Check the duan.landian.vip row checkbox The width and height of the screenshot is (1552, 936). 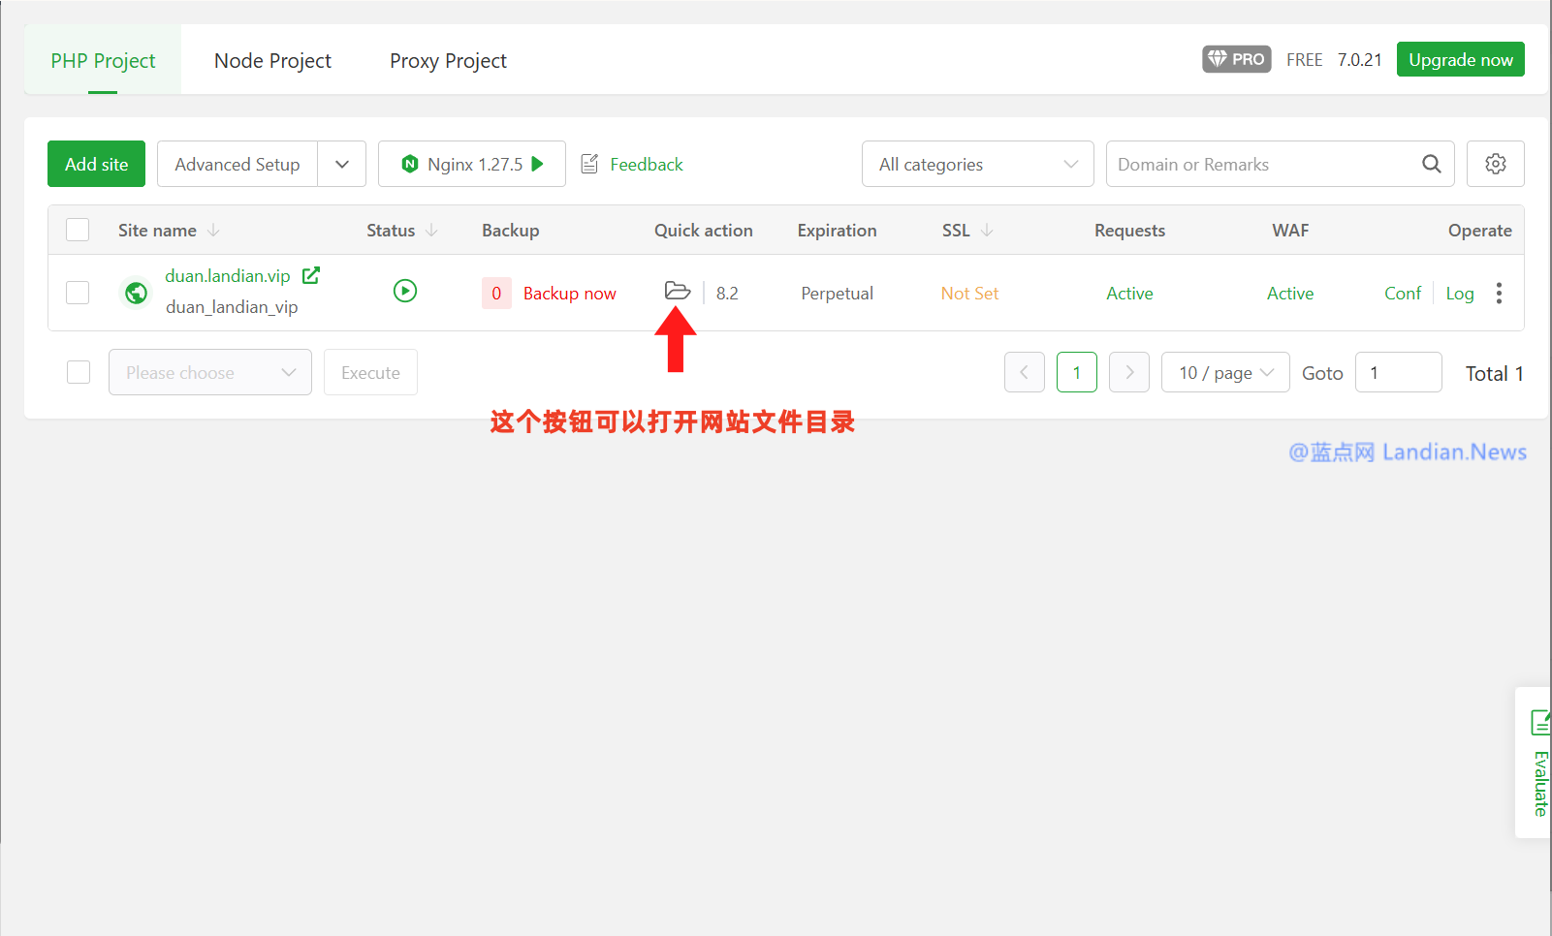(78, 293)
